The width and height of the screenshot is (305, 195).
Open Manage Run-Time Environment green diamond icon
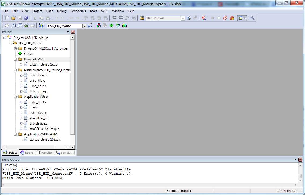click(x=111, y=25)
